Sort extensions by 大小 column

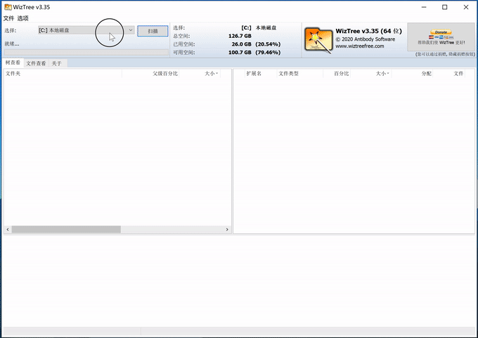tap(371, 74)
